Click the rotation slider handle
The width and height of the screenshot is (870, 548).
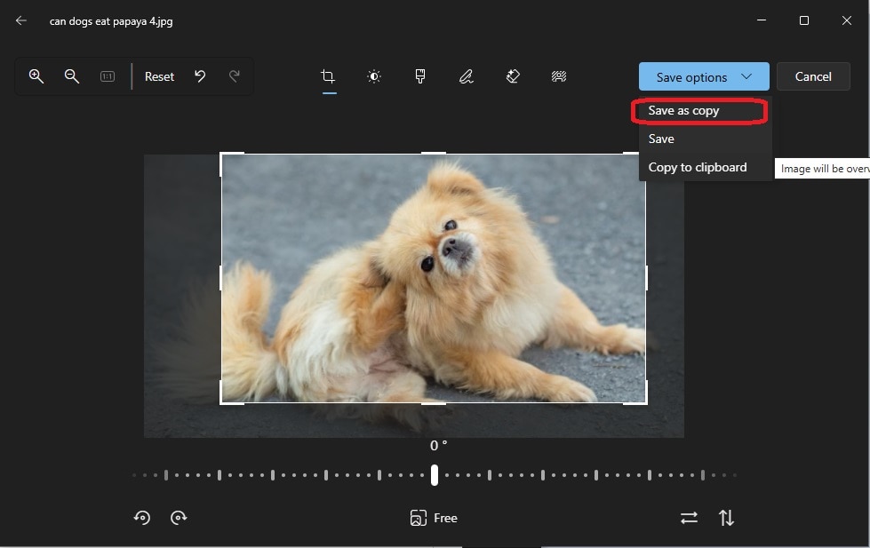click(x=435, y=475)
